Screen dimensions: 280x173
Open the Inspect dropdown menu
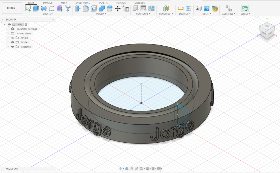pyautogui.click(x=185, y=14)
